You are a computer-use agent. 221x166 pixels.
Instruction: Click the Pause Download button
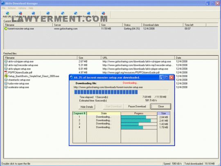(x=137, y=107)
